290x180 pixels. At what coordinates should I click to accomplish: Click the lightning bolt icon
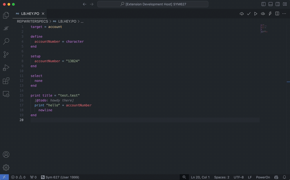(270, 14)
